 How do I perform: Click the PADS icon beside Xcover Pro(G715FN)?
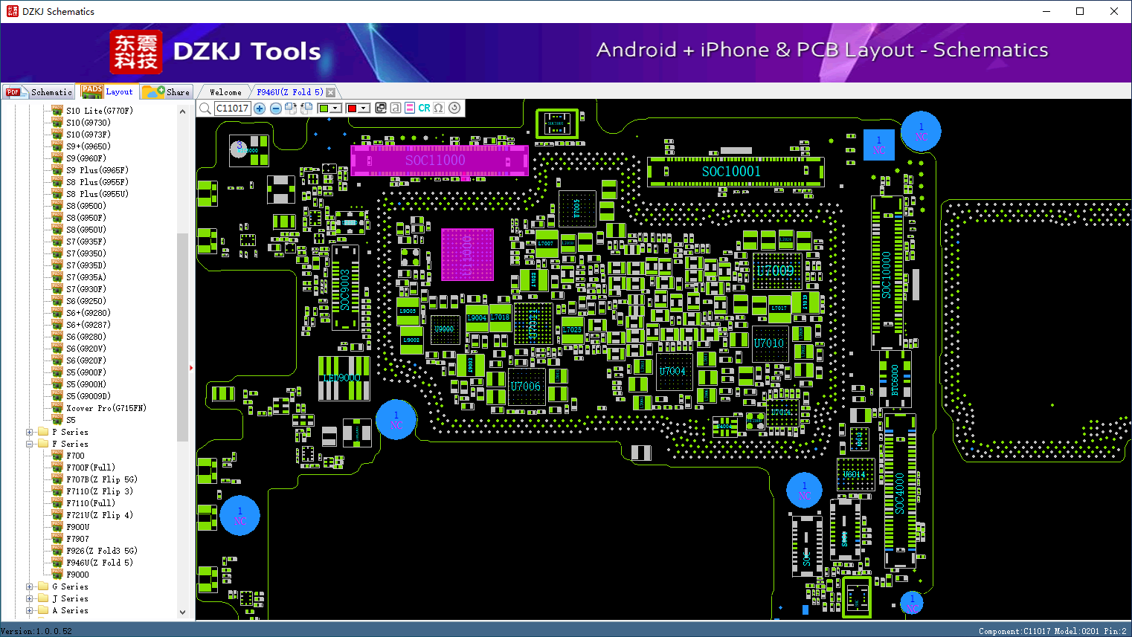point(57,408)
